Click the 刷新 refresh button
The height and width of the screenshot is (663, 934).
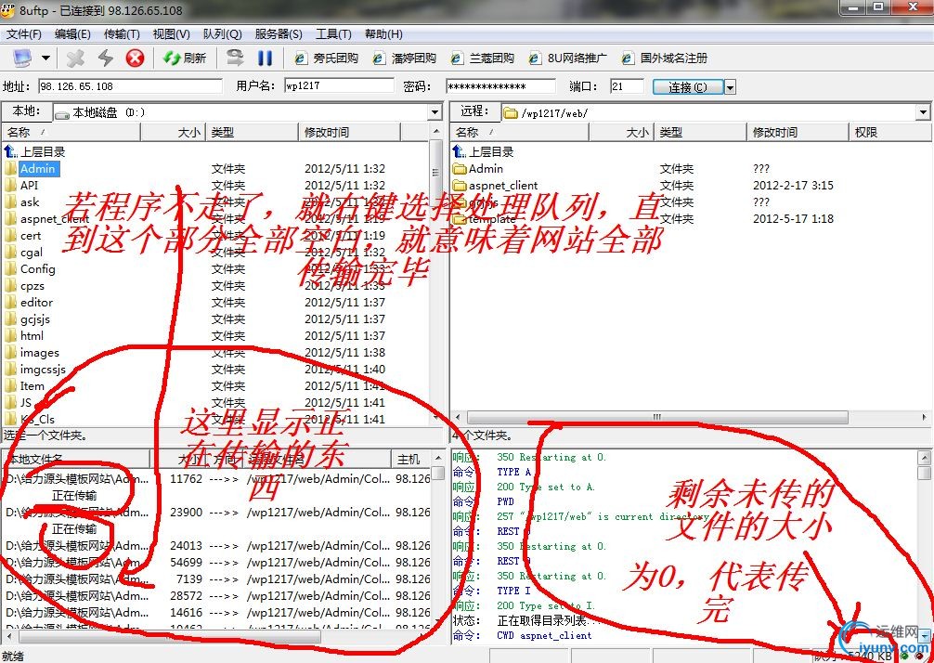185,58
